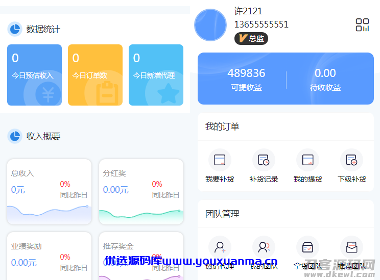
Task: Open the 今日预估收入 blue card
Action: point(34,75)
